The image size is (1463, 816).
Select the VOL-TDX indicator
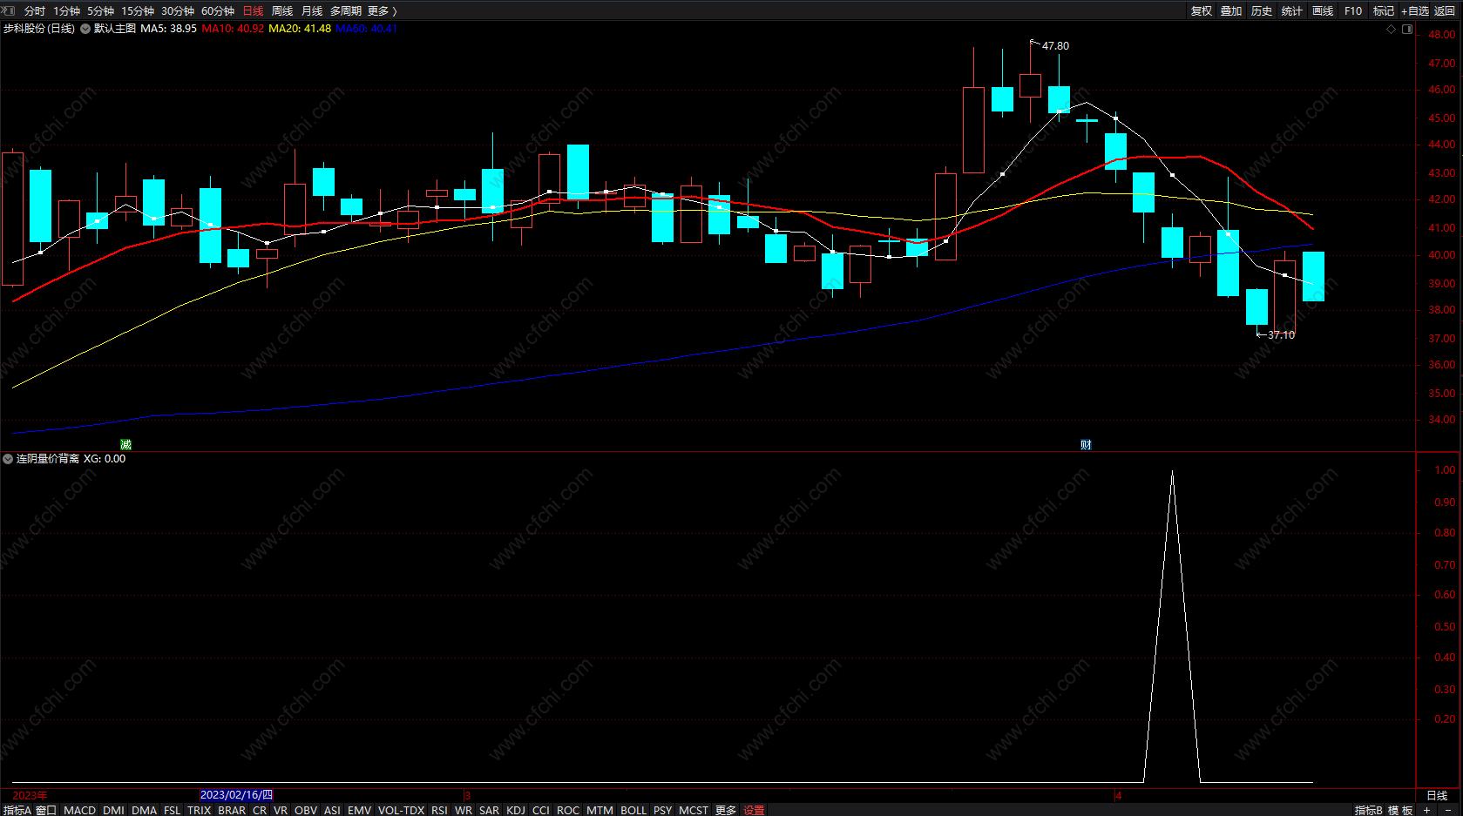[402, 810]
